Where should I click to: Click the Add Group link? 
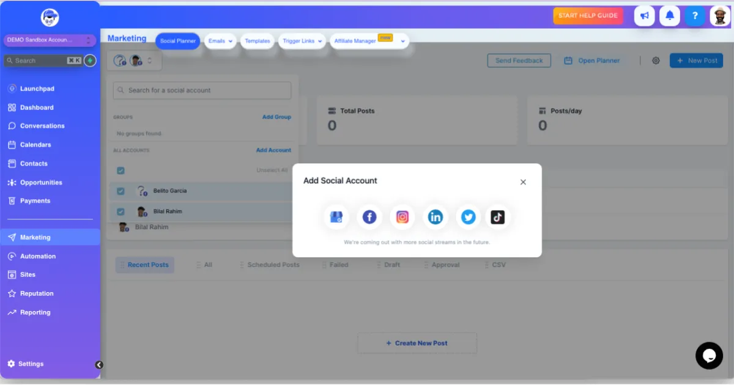pyautogui.click(x=276, y=117)
